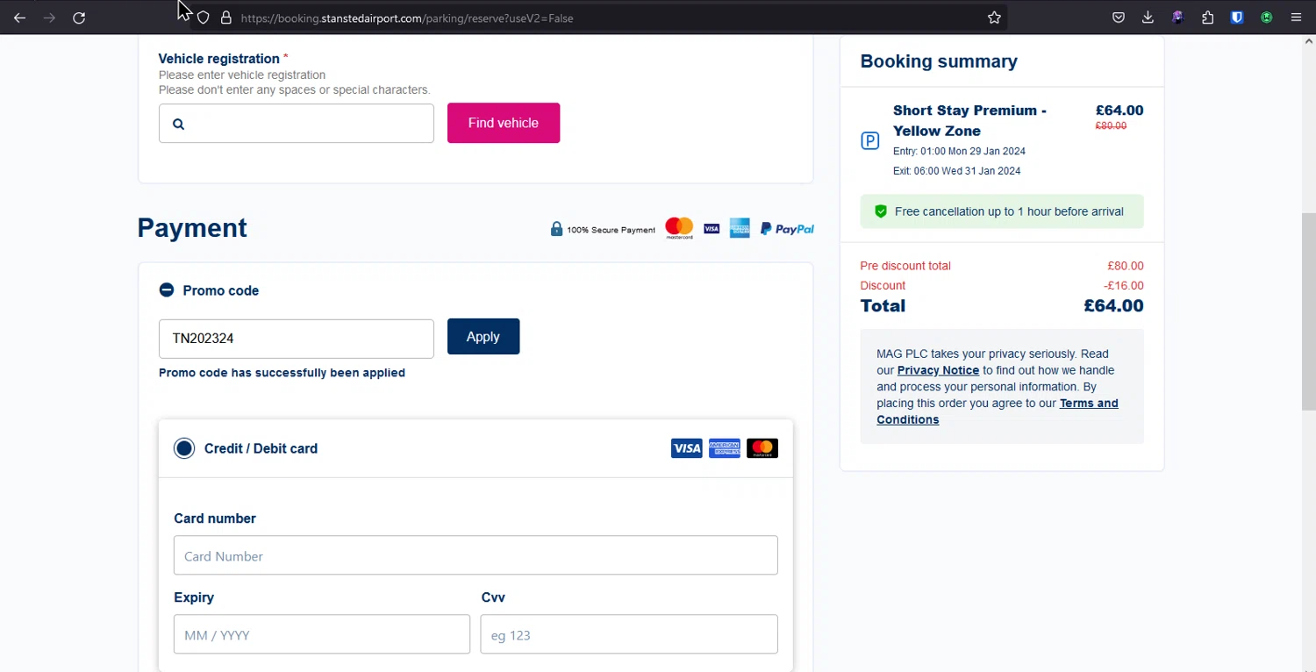1316x672 pixels.
Task: Open the purple extension icon in toolbar
Action: tap(1177, 18)
